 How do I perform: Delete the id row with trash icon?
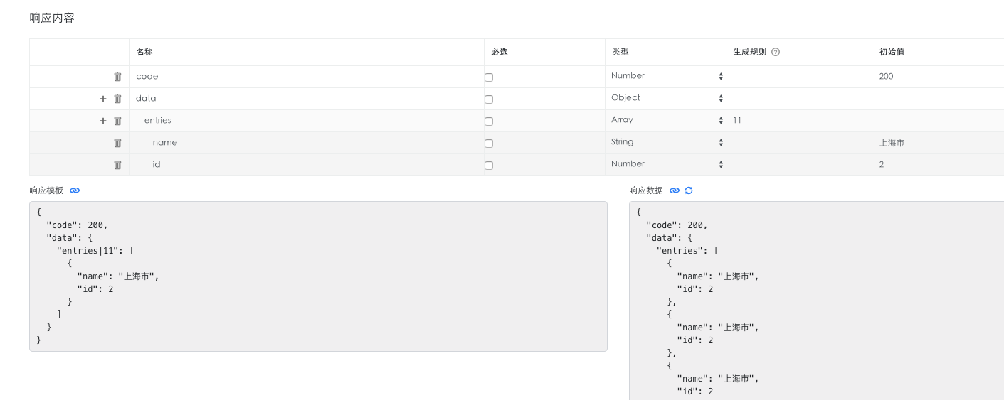[x=118, y=165]
